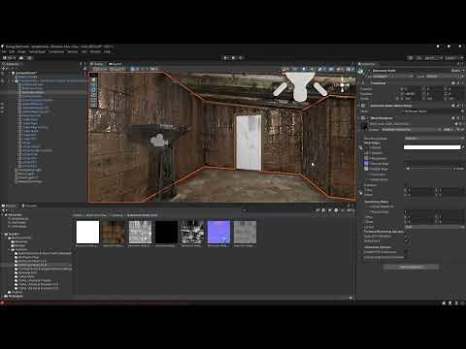Open the Help menu
Viewport: 466px width, 349px height.
[107, 51]
